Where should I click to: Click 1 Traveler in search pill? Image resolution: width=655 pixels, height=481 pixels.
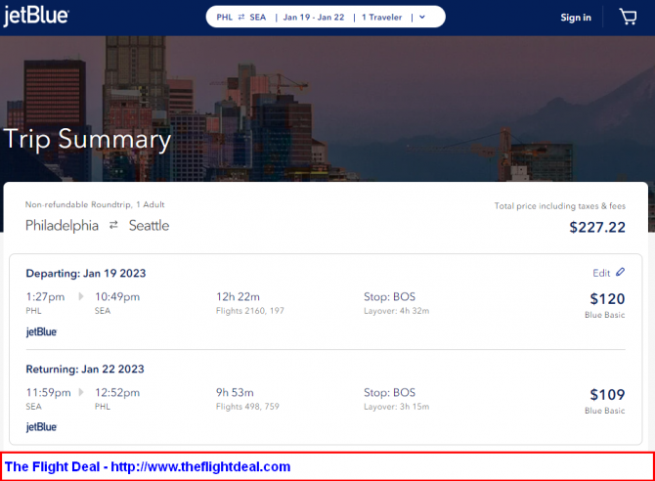click(x=382, y=18)
